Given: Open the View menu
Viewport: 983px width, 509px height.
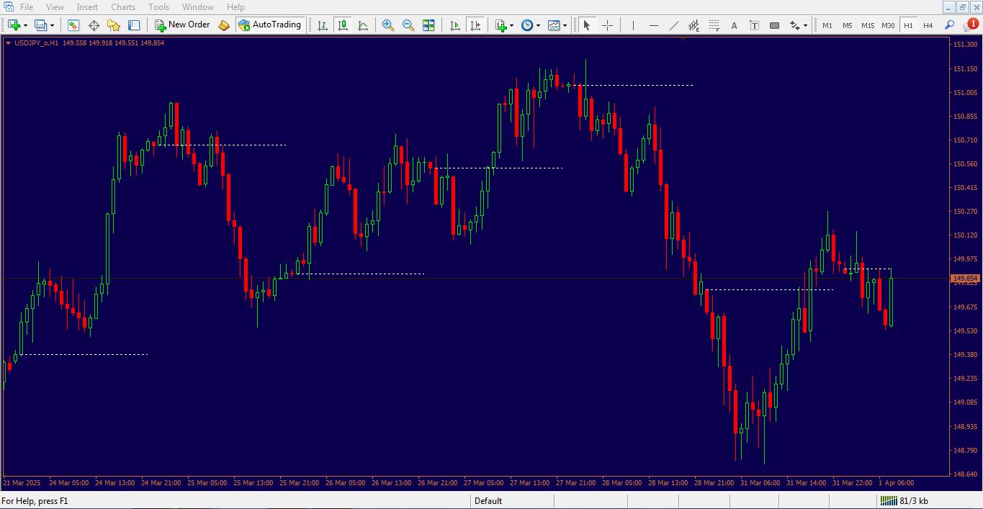Looking at the screenshot, I should pos(55,7).
